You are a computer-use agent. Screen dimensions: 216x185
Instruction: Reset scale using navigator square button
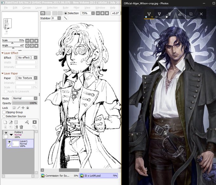36,41
